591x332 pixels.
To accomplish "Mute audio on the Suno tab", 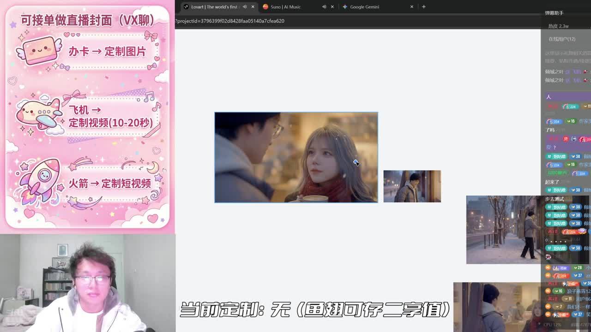I will [x=324, y=7].
